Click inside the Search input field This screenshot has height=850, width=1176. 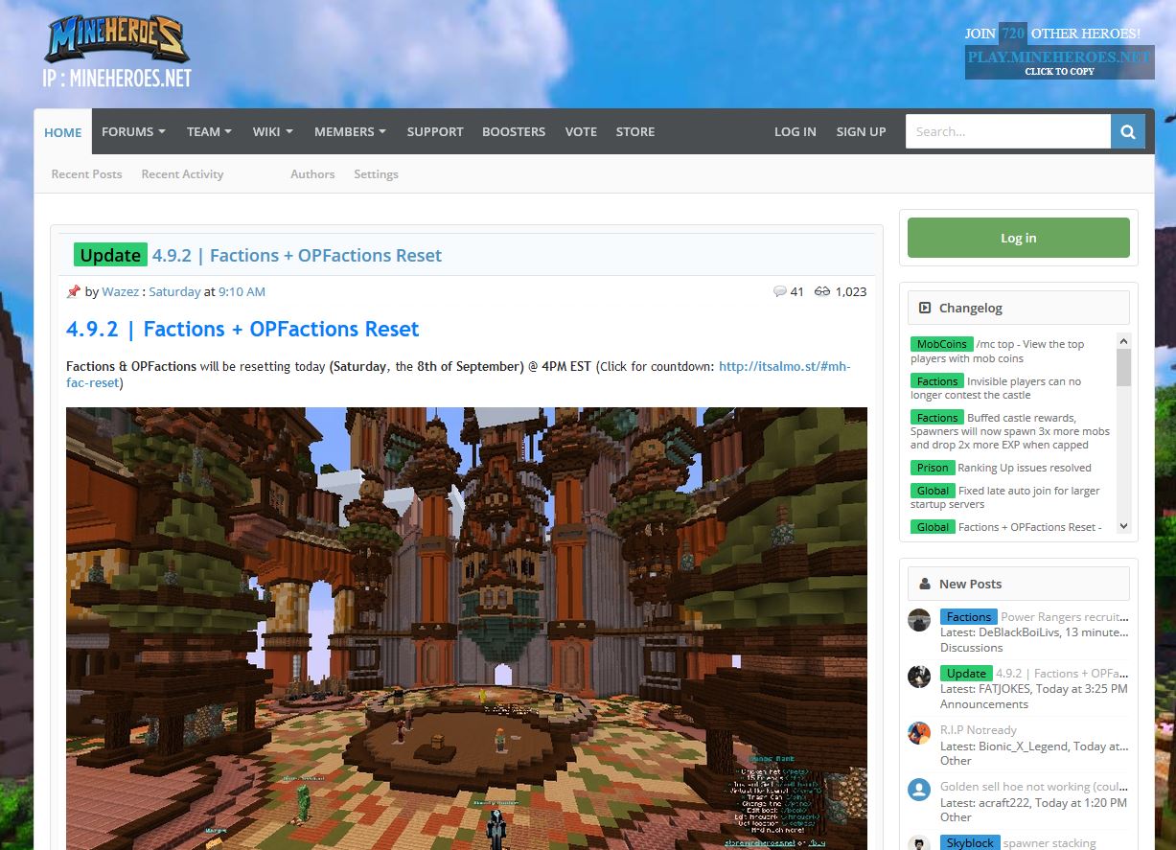pos(1006,131)
